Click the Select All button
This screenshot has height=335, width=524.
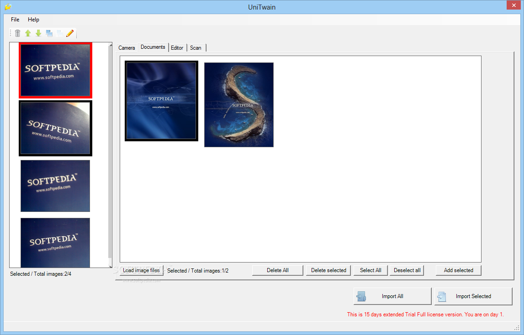click(371, 270)
